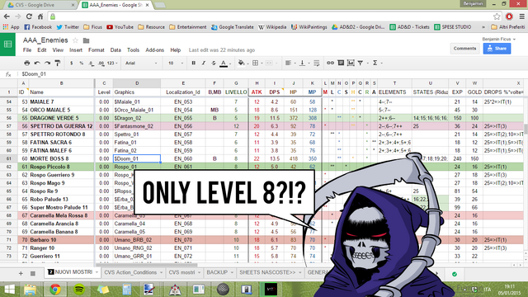The image size is (528, 297).
Task: Open the Format menu
Action: [x=97, y=49]
